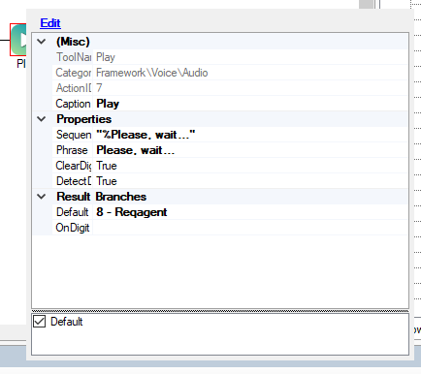Screen dimensions: 421x374
Task: Select the empty OnDigit value field
Action: (250, 228)
